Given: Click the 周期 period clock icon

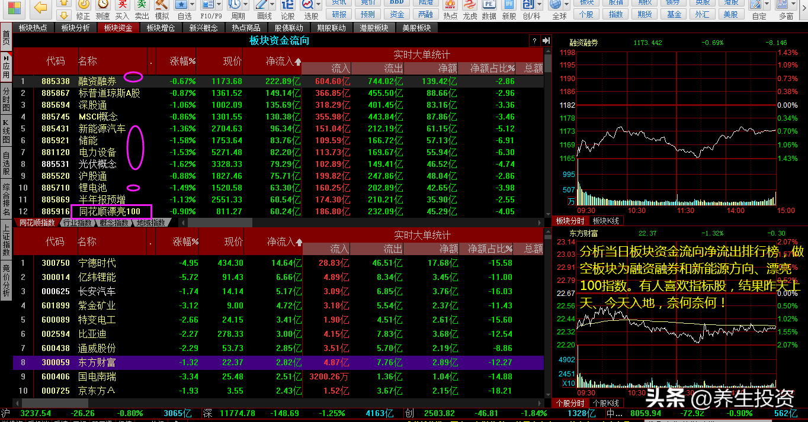Looking at the screenshot, I should point(235,5).
